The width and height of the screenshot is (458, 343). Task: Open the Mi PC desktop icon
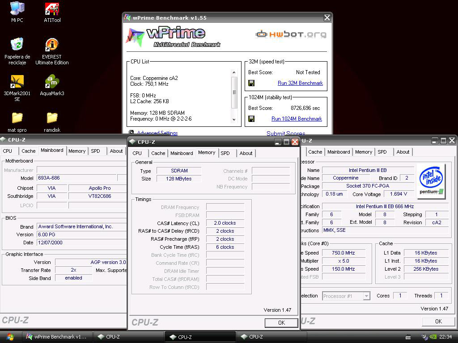[17, 12]
